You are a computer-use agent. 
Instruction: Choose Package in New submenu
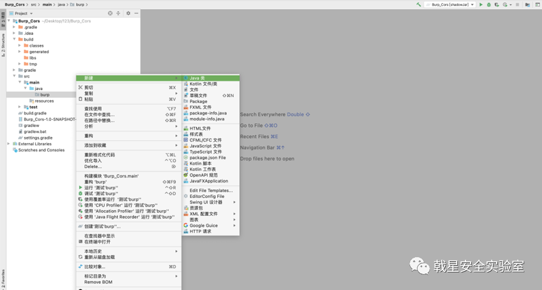pos(210,102)
